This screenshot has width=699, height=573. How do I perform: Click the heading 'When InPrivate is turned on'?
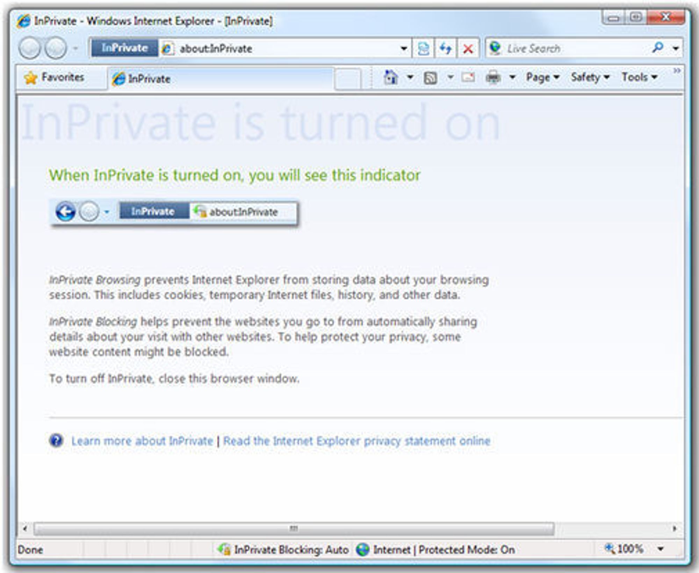click(x=235, y=175)
